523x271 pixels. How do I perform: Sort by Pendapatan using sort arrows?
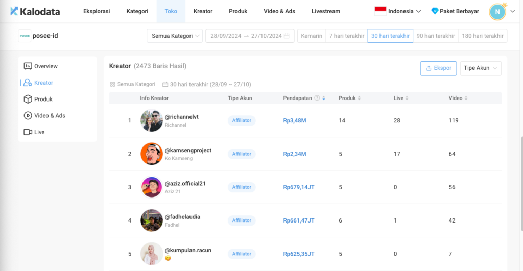(x=323, y=98)
